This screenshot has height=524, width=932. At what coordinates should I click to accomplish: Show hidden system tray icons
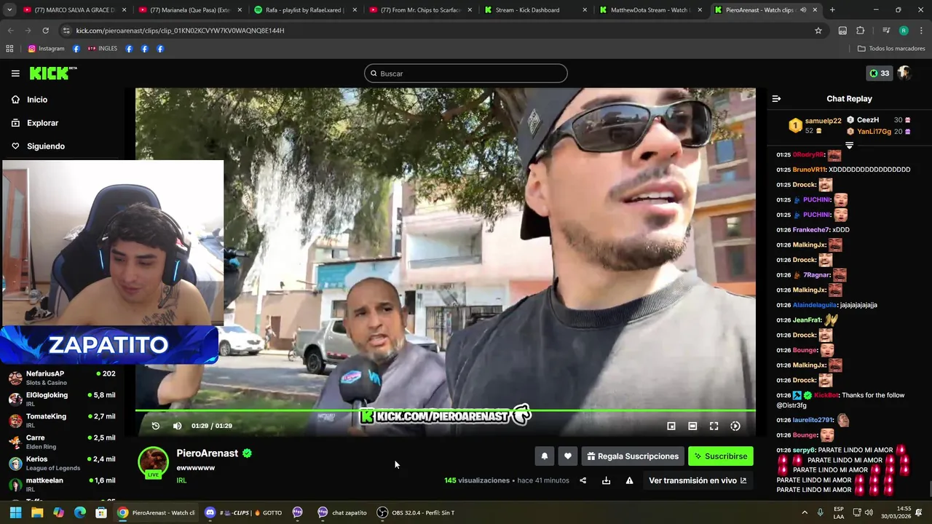coord(805,512)
